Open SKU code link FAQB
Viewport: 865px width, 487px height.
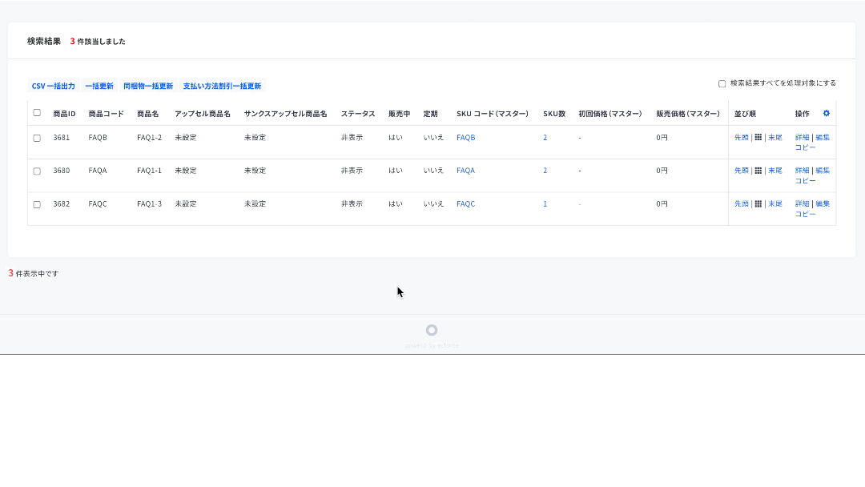coord(466,137)
